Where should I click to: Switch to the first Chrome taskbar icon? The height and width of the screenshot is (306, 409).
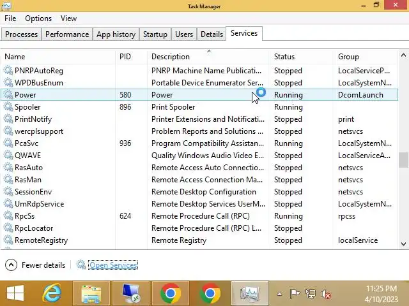[x=171, y=293]
